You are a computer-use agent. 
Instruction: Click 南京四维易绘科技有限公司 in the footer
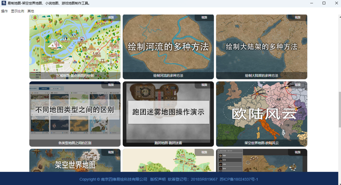(124, 179)
